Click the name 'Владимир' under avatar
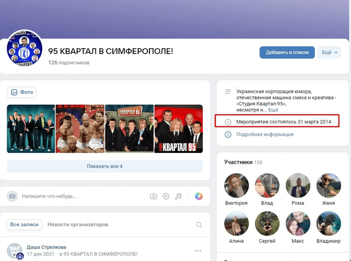 click(x=328, y=241)
